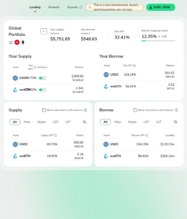Click USDC borrowed balance 501.62
Screen dimensions: 187x219
(x=170, y=73)
